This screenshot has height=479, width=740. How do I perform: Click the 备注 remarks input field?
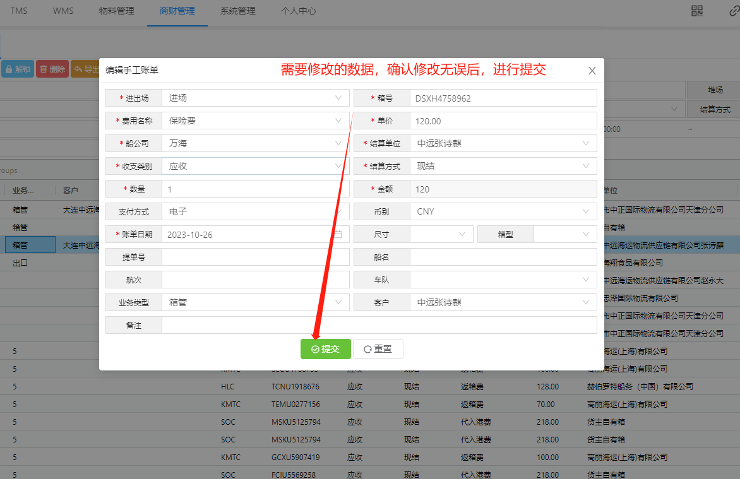tap(379, 325)
